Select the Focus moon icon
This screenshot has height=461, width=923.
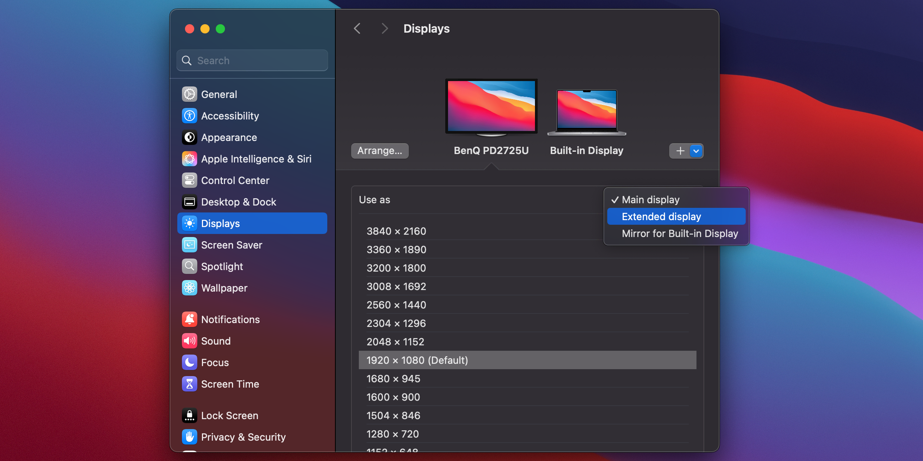[190, 362]
